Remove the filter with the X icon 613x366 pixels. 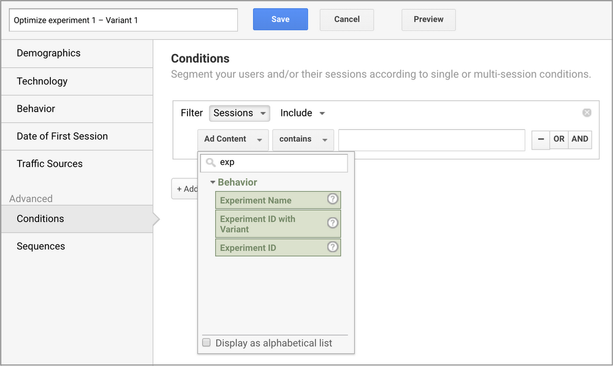tap(587, 113)
